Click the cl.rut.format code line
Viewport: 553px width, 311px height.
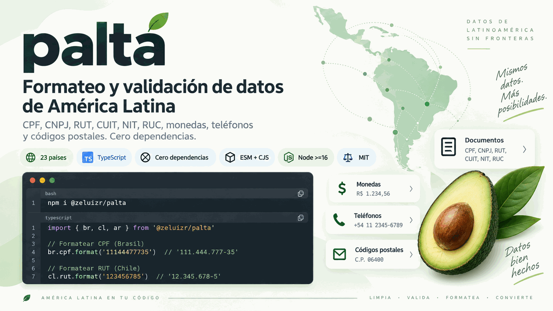pyautogui.click(x=134, y=276)
